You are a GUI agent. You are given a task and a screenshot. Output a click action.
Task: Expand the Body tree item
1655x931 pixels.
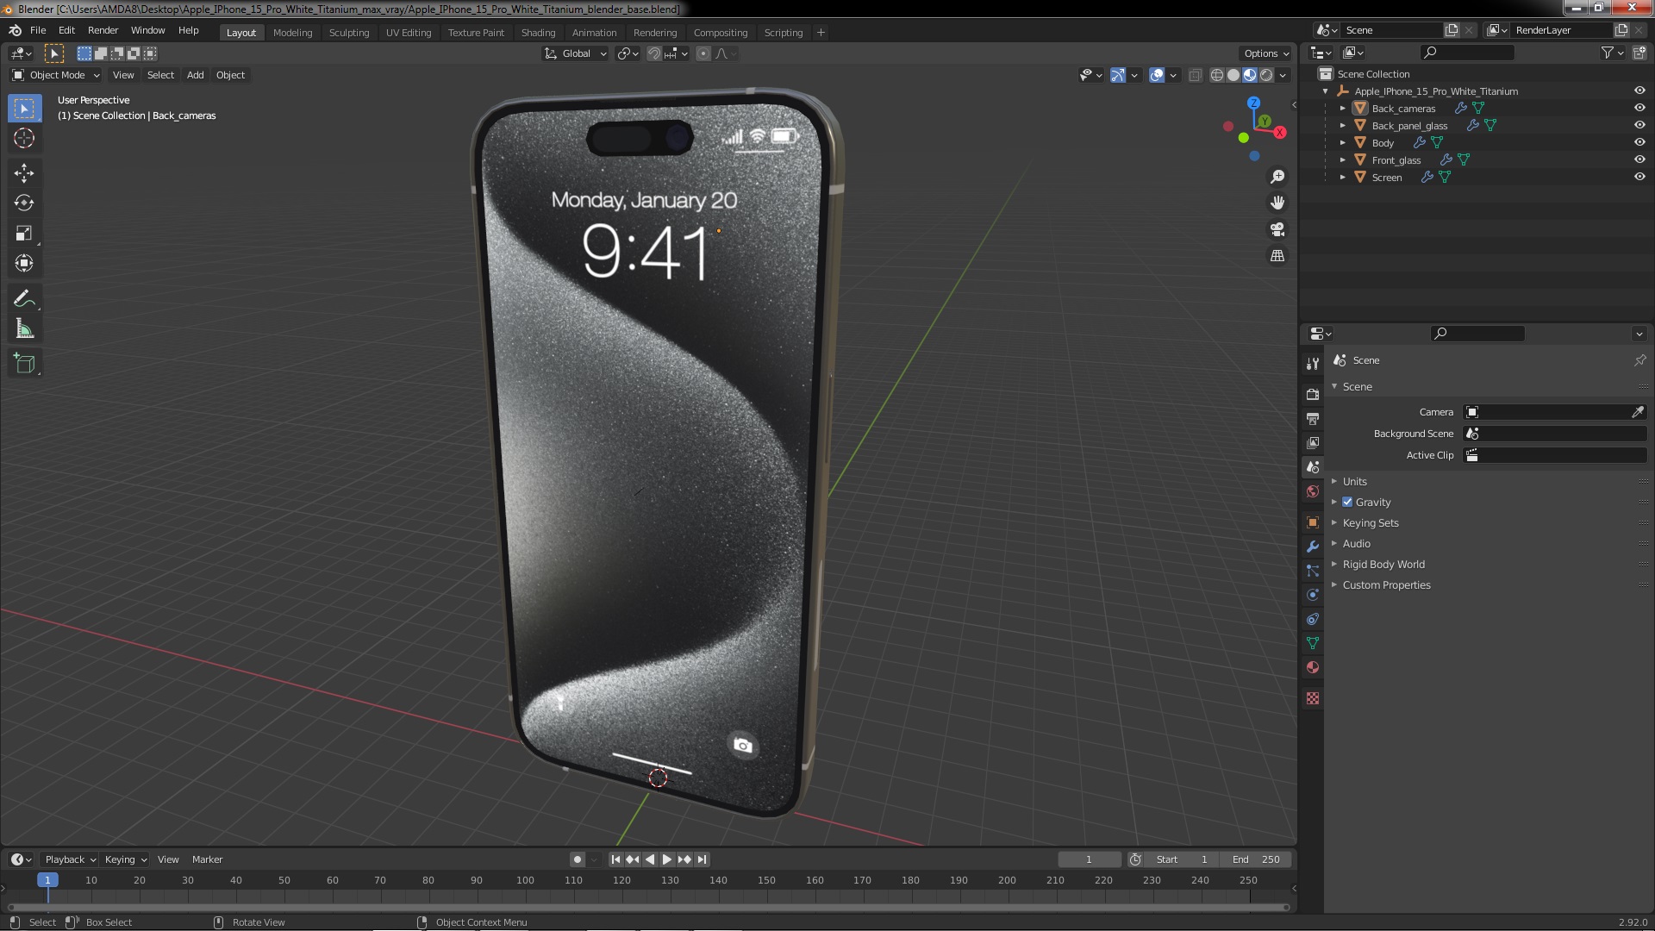coord(1342,142)
